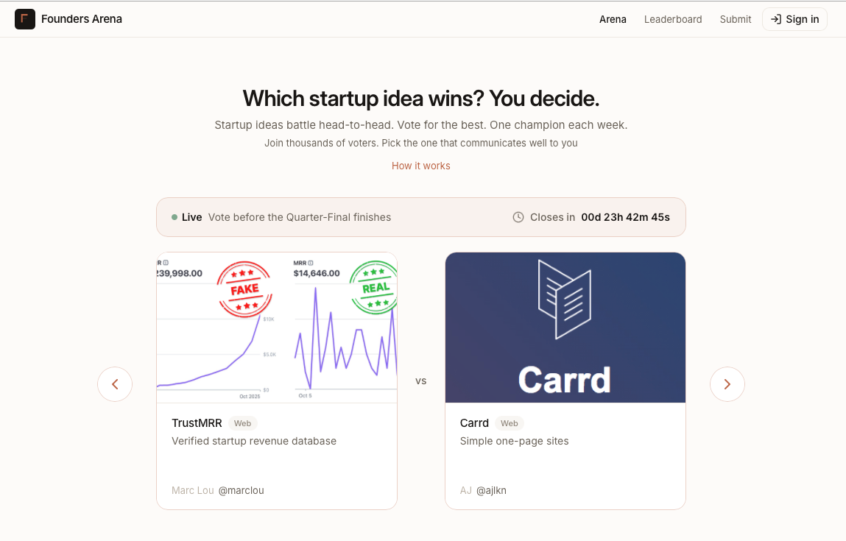Click the green Live status dot

[175, 217]
